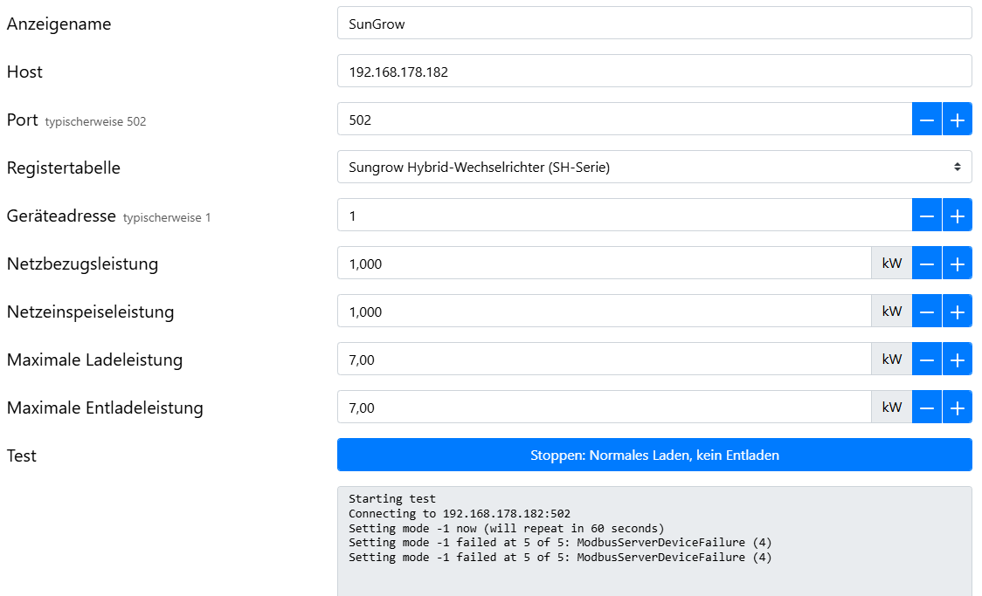Open the Registertabelle dropdown
982x596 pixels.
(654, 168)
